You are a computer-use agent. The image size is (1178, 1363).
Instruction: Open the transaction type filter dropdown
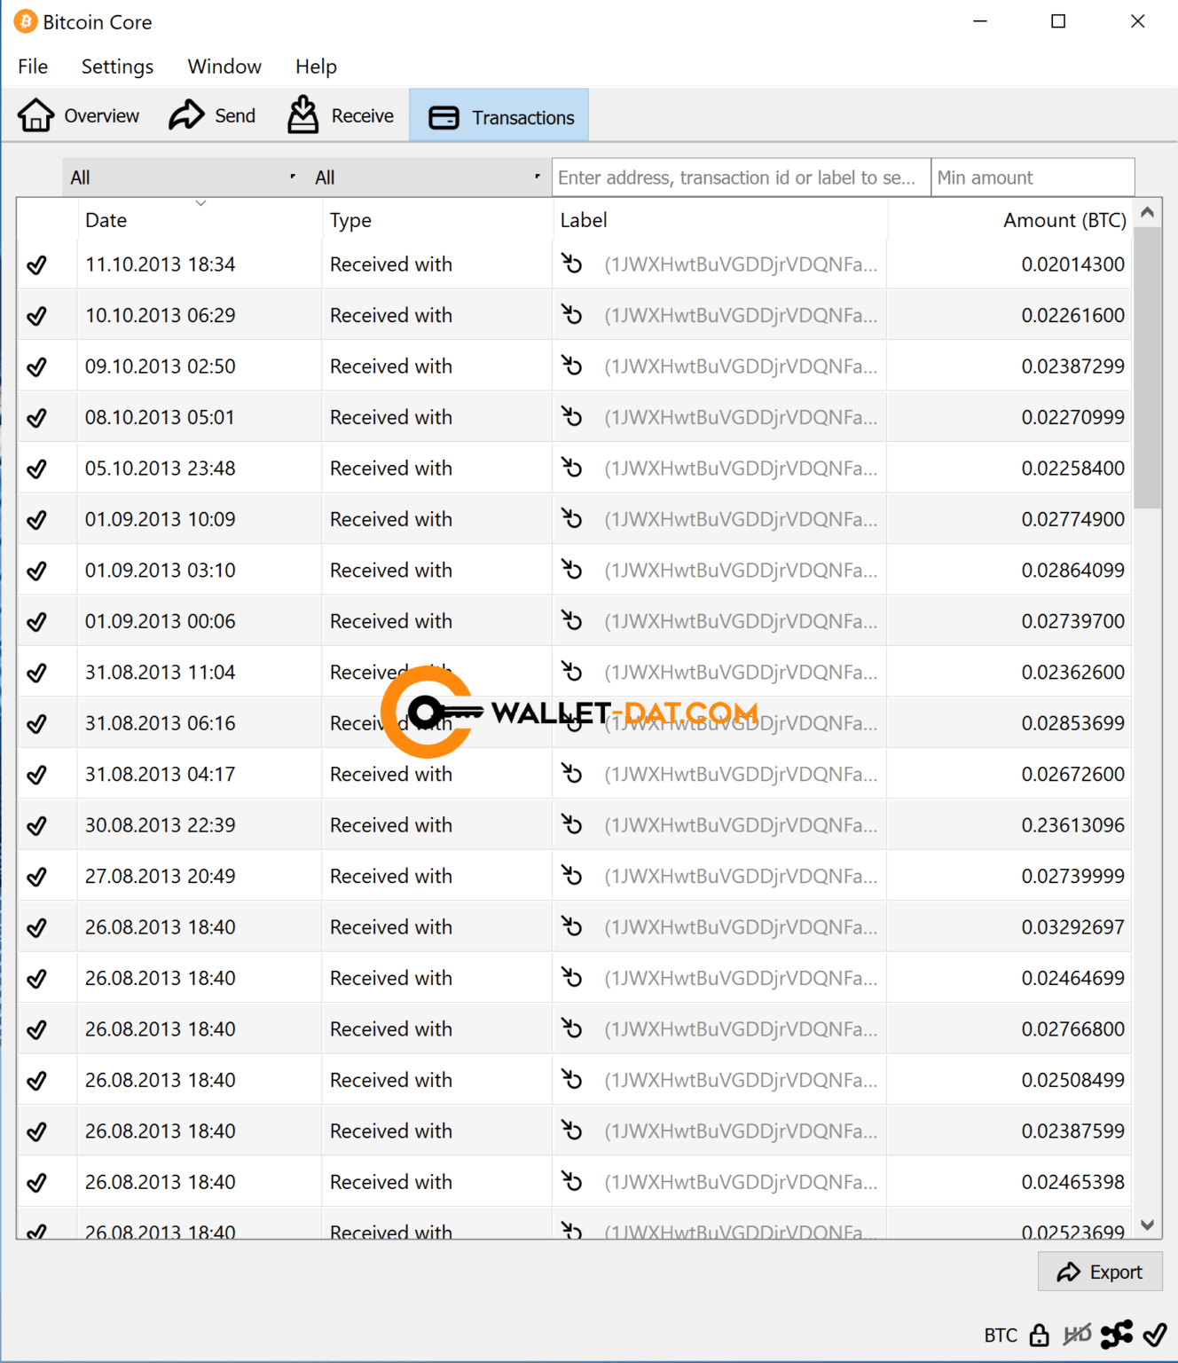point(428,177)
